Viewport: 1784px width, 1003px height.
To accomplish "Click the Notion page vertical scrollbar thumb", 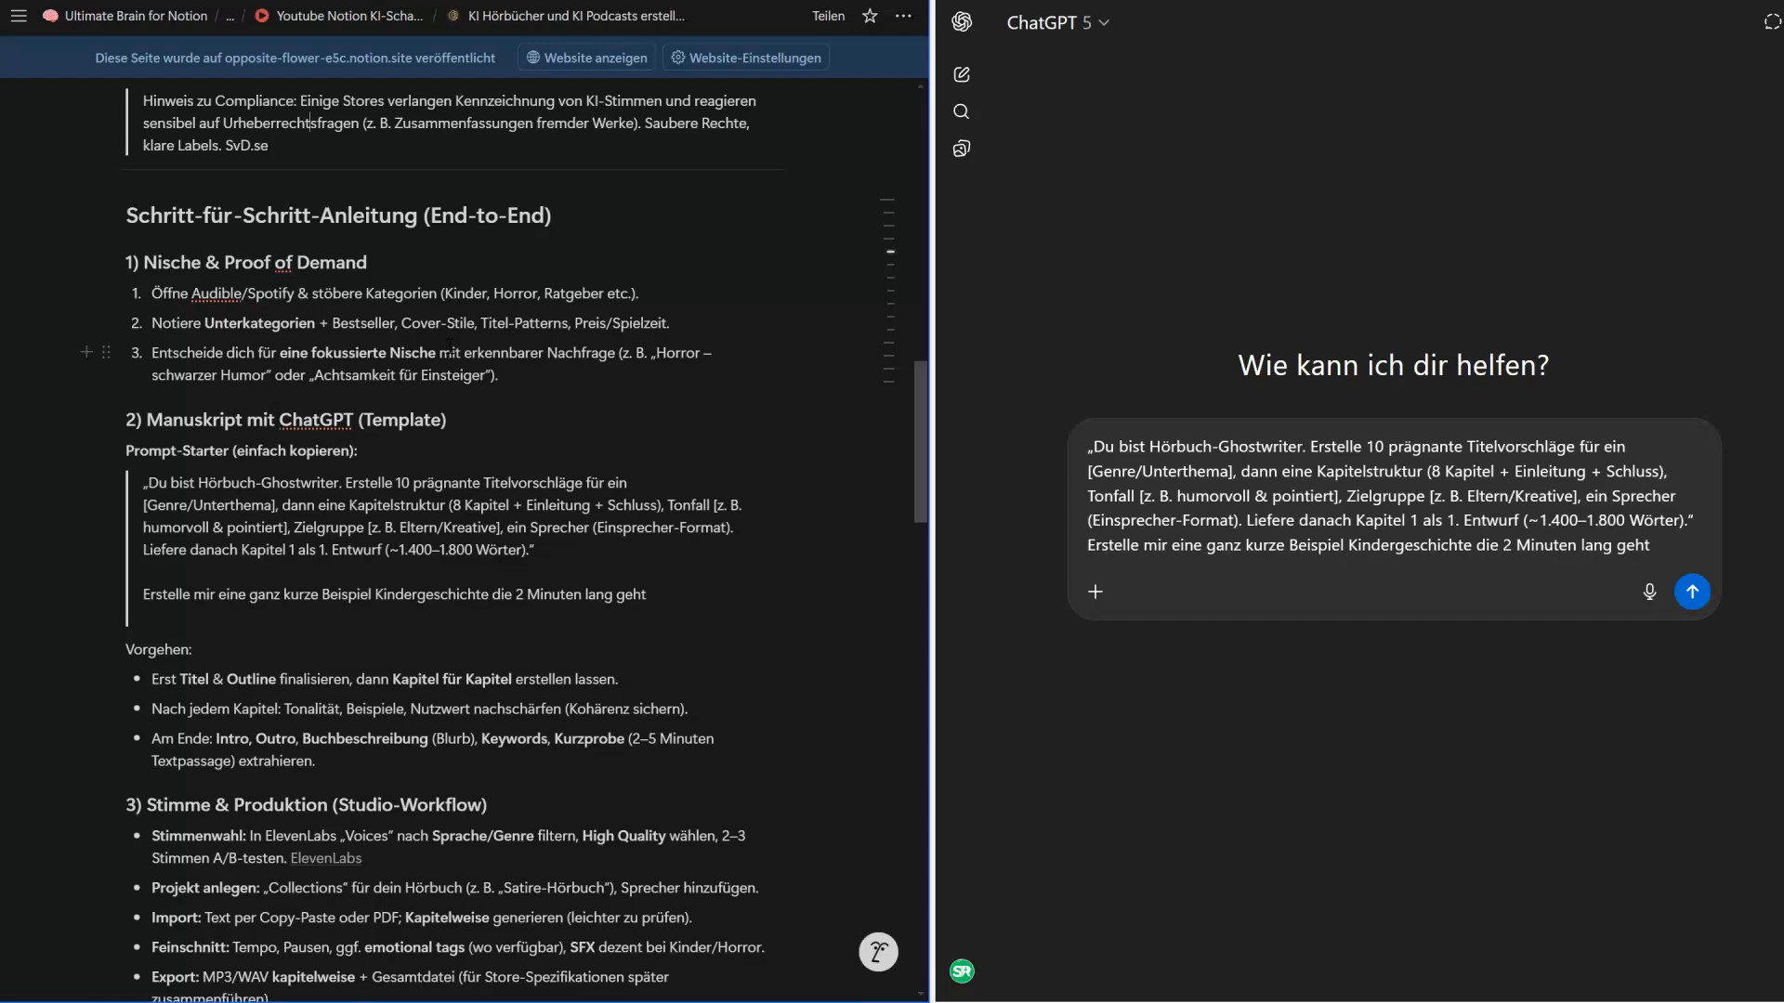I will [921, 441].
